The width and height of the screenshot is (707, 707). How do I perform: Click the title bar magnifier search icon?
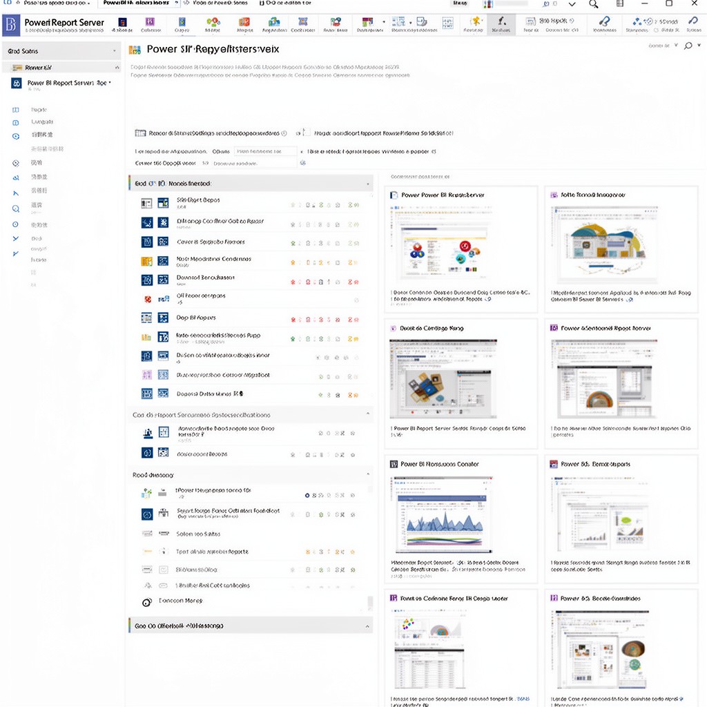click(593, 4)
